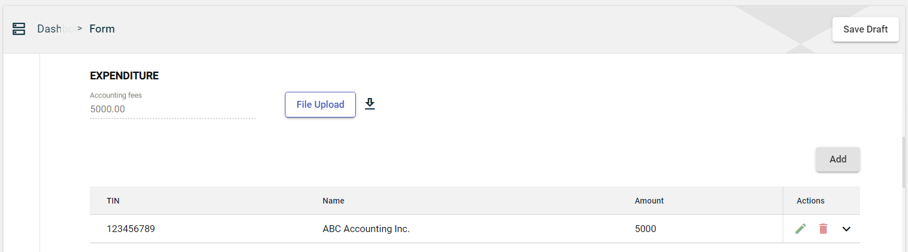
Task: Click the navigation menu icon beside Dashboard
Action: coord(19,29)
